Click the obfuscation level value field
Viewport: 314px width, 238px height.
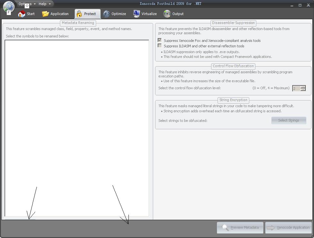[x=296, y=88]
